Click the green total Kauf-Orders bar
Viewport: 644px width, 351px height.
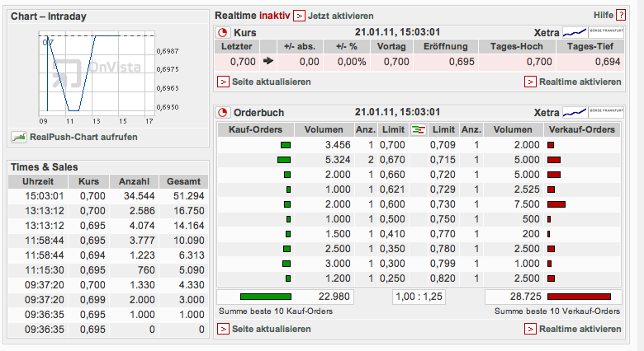pyautogui.click(x=265, y=297)
